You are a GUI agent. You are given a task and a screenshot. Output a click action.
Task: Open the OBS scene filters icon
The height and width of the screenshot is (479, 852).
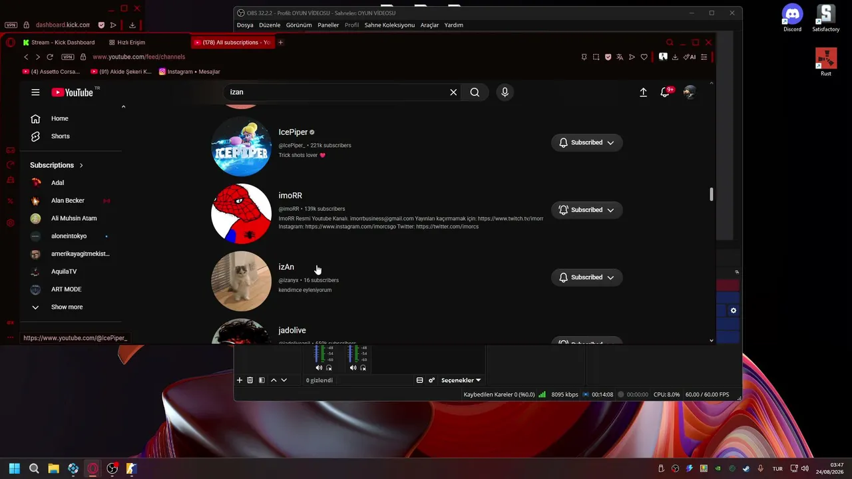[x=262, y=380]
